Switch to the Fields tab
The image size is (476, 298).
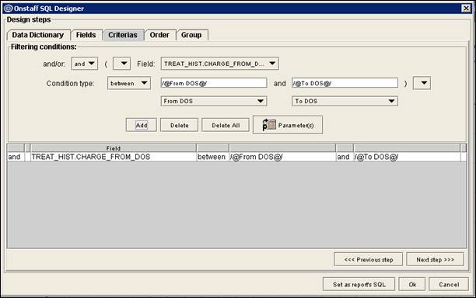click(86, 35)
